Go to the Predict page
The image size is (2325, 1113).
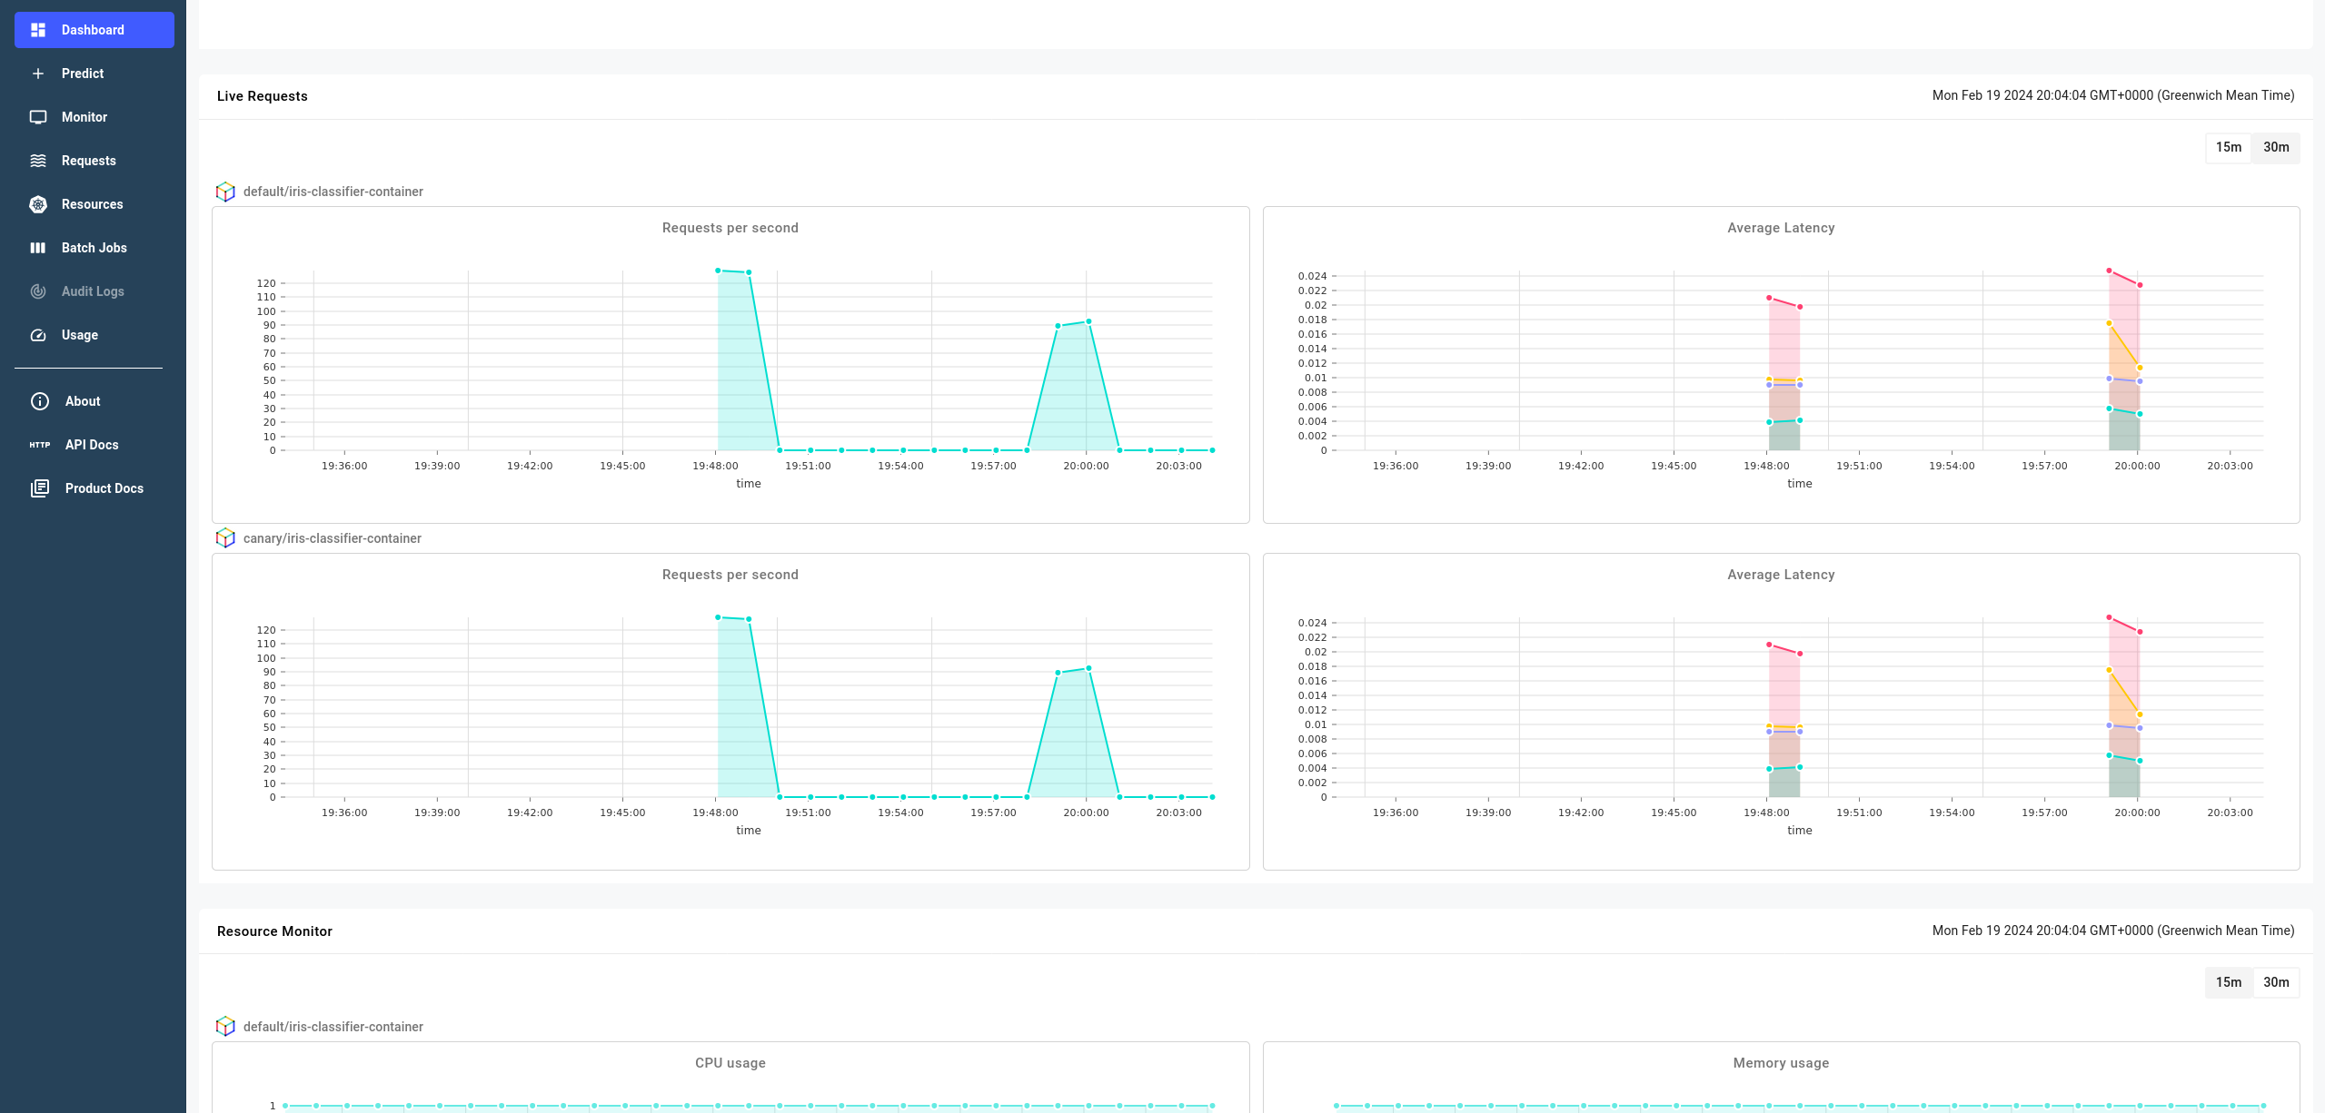pyautogui.click(x=94, y=74)
